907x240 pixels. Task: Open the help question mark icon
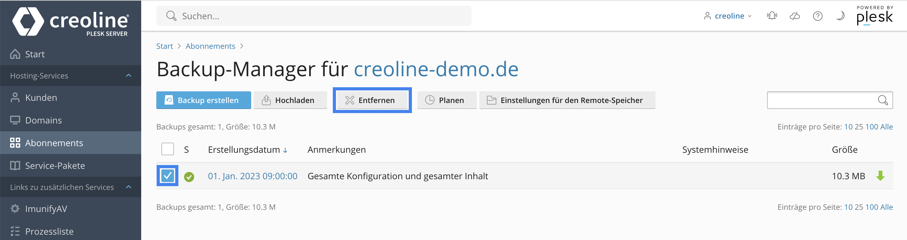click(817, 16)
